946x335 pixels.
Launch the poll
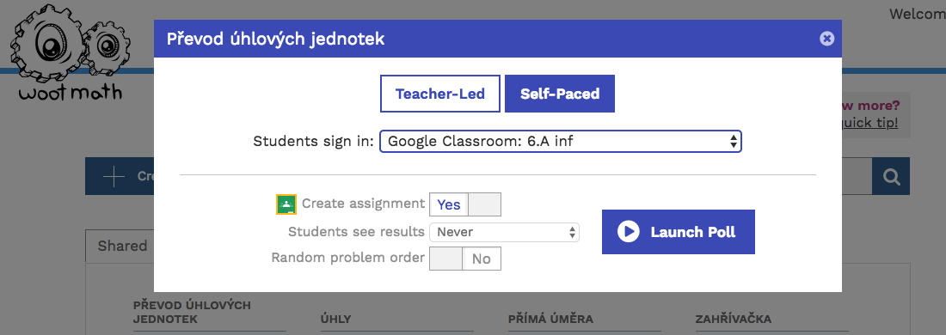(x=679, y=232)
